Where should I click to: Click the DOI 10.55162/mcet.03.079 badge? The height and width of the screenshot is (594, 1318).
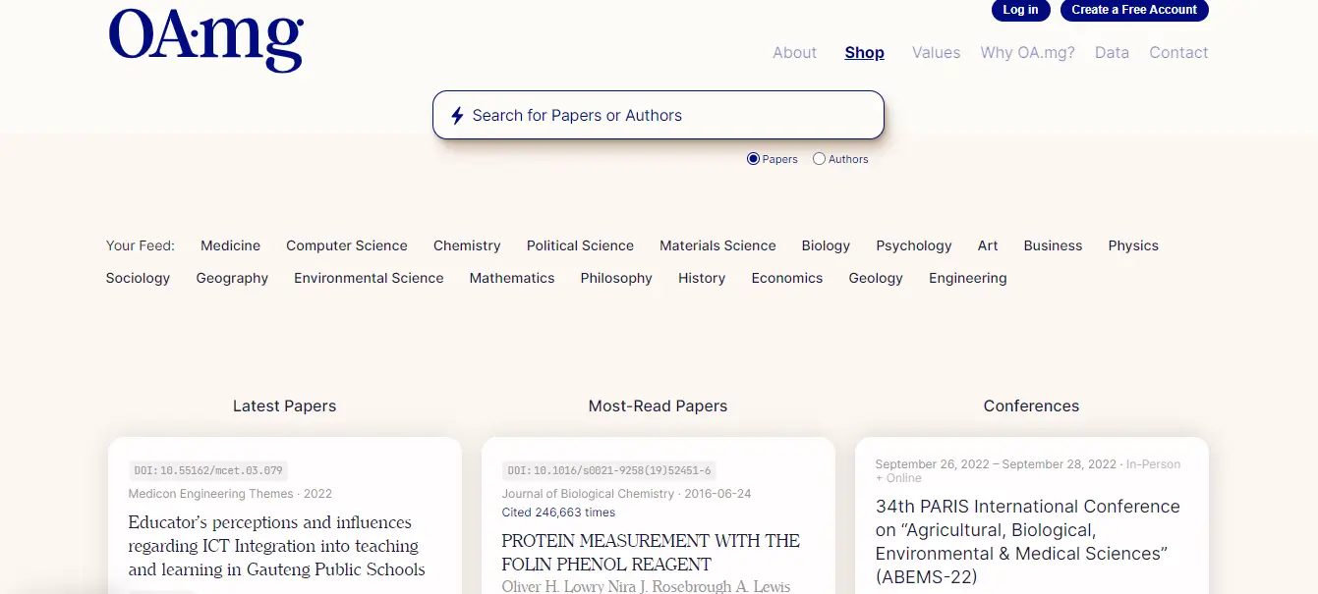[208, 470]
